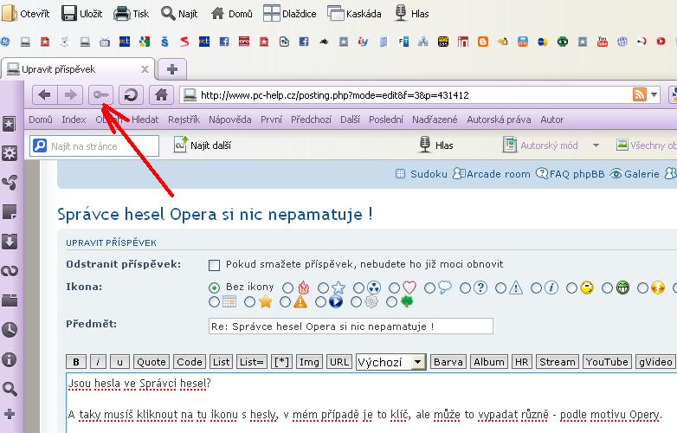677x433 pixels.
Task: Tick the Odstranit příspěvek checkbox
Action: point(214,265)
